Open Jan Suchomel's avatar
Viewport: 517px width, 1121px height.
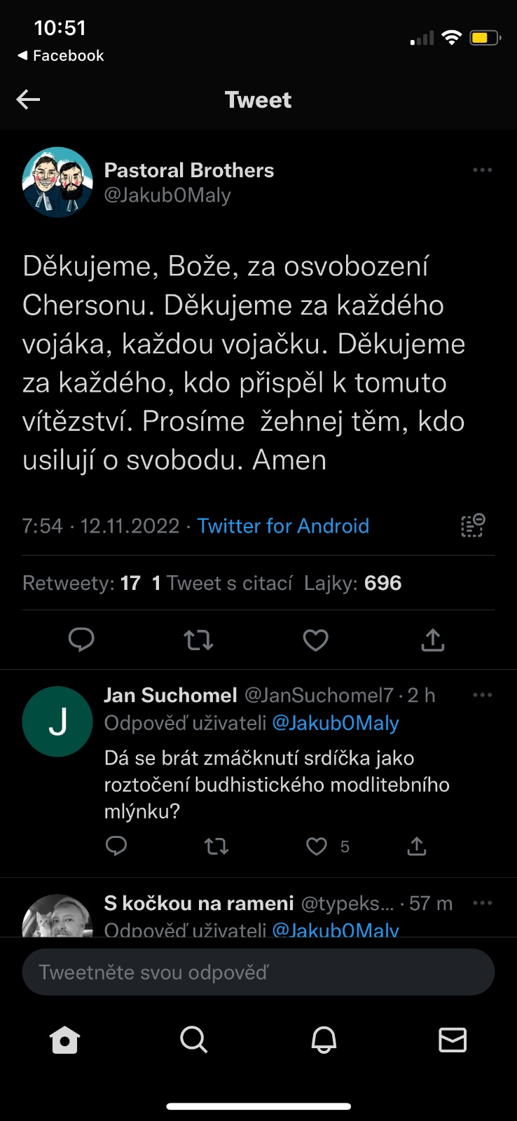pyautogui.click(x=57, y=722)
